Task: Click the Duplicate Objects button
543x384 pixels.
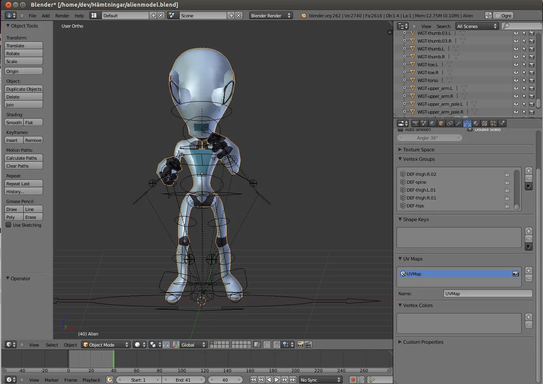Action: click(24, 89)
